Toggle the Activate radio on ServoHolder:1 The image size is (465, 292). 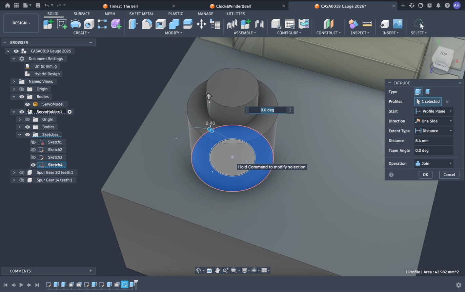tap(69, 112)
